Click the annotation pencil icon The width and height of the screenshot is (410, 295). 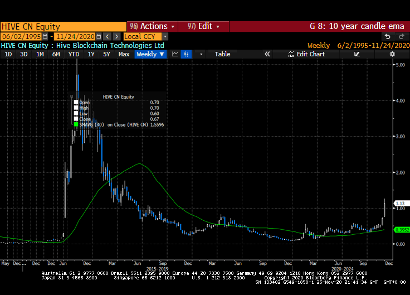pyautogui.click(x=357, y=54)
